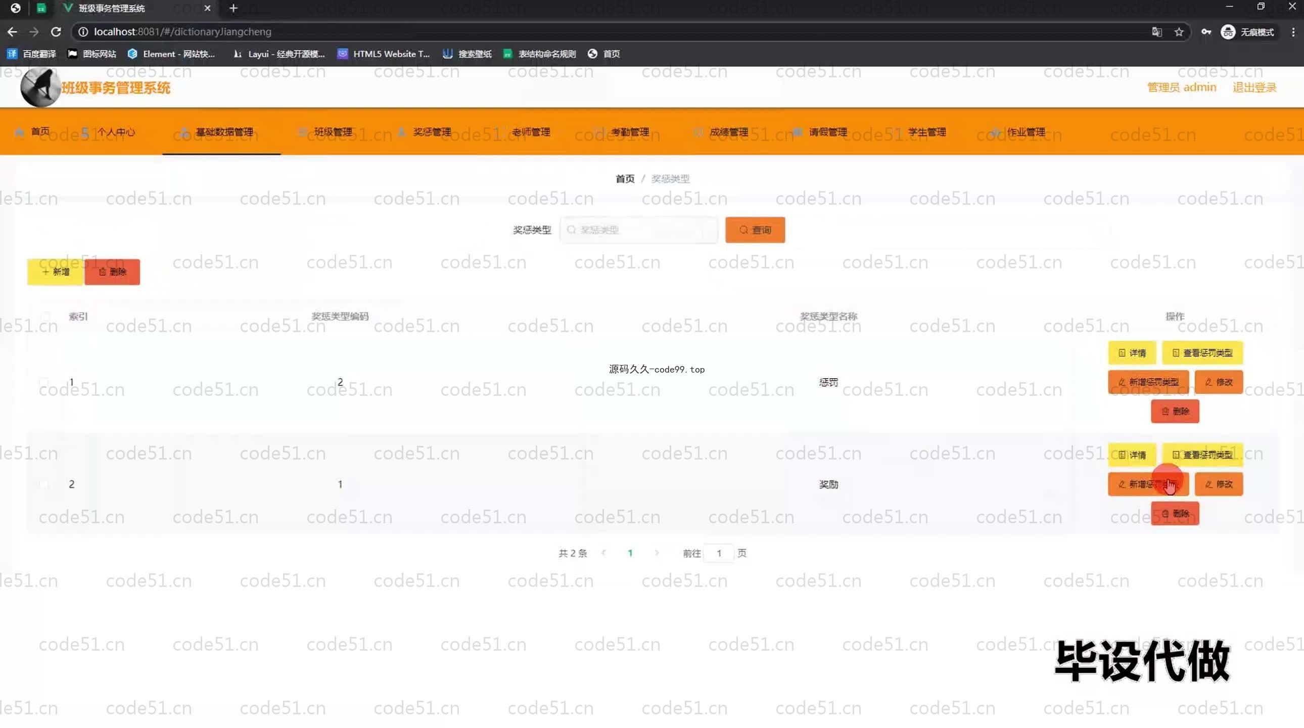Open the 个人中心 menu item
This screenshot has height=728, width=1304.
pyautogui.click(x=109, y=131)
